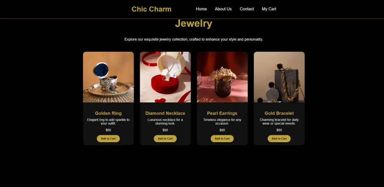
Task: Add Pearl Earrings to cart
Action: pos(222,139)
